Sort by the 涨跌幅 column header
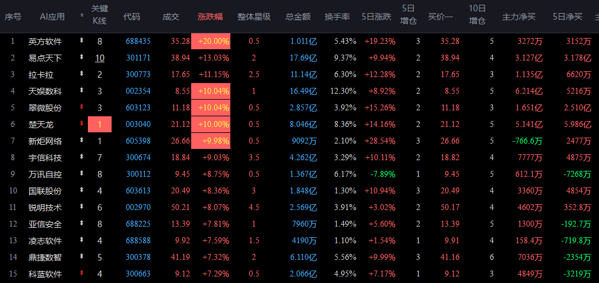The height and width of the screenshot is (283, 599). click(210, 17)
